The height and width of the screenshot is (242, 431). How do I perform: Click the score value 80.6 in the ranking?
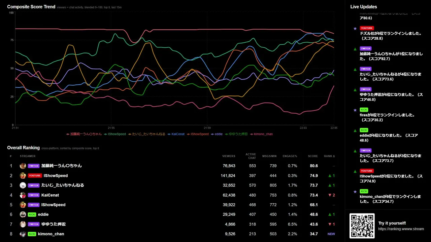click(x=314, y=166)
